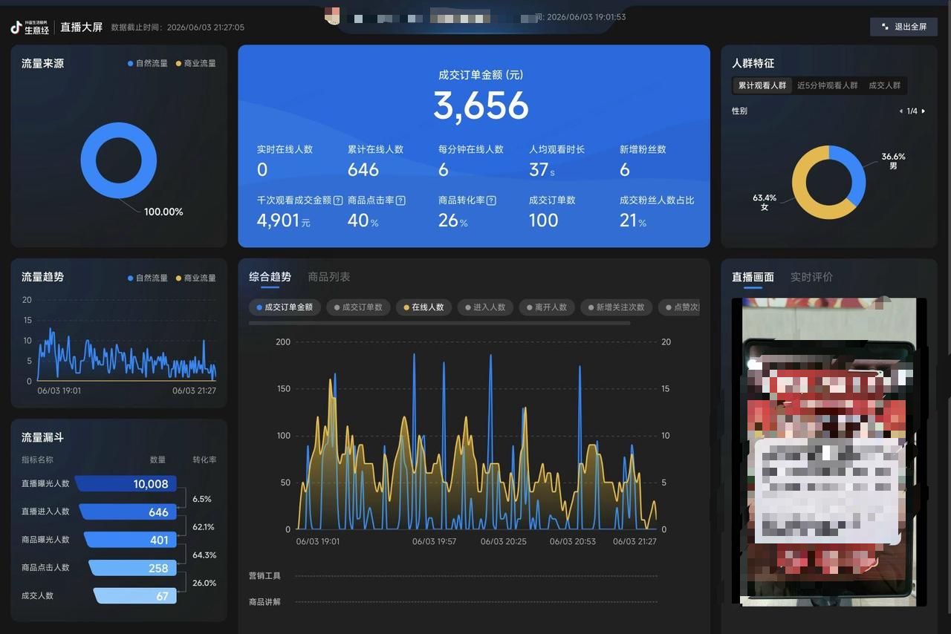Open help icon beside 商品点击率
This screenshot has height=634, width=951.
(x=400, y=200)
